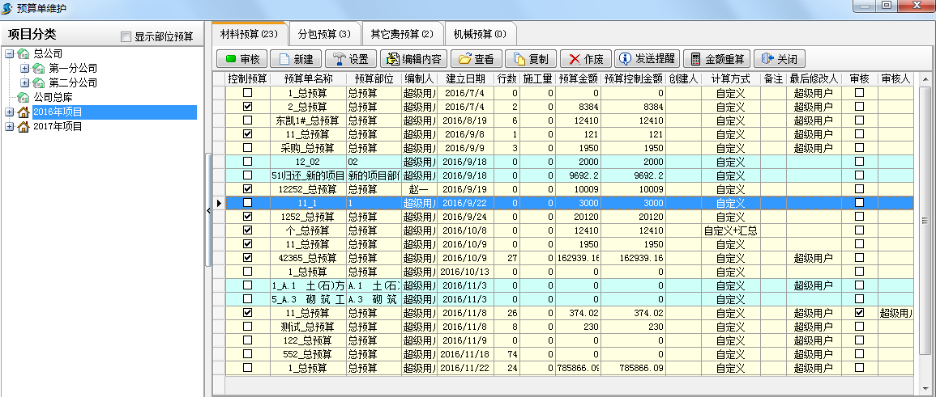
Task: Sort by the 预算金额 column header
Action: coord(578,79)
